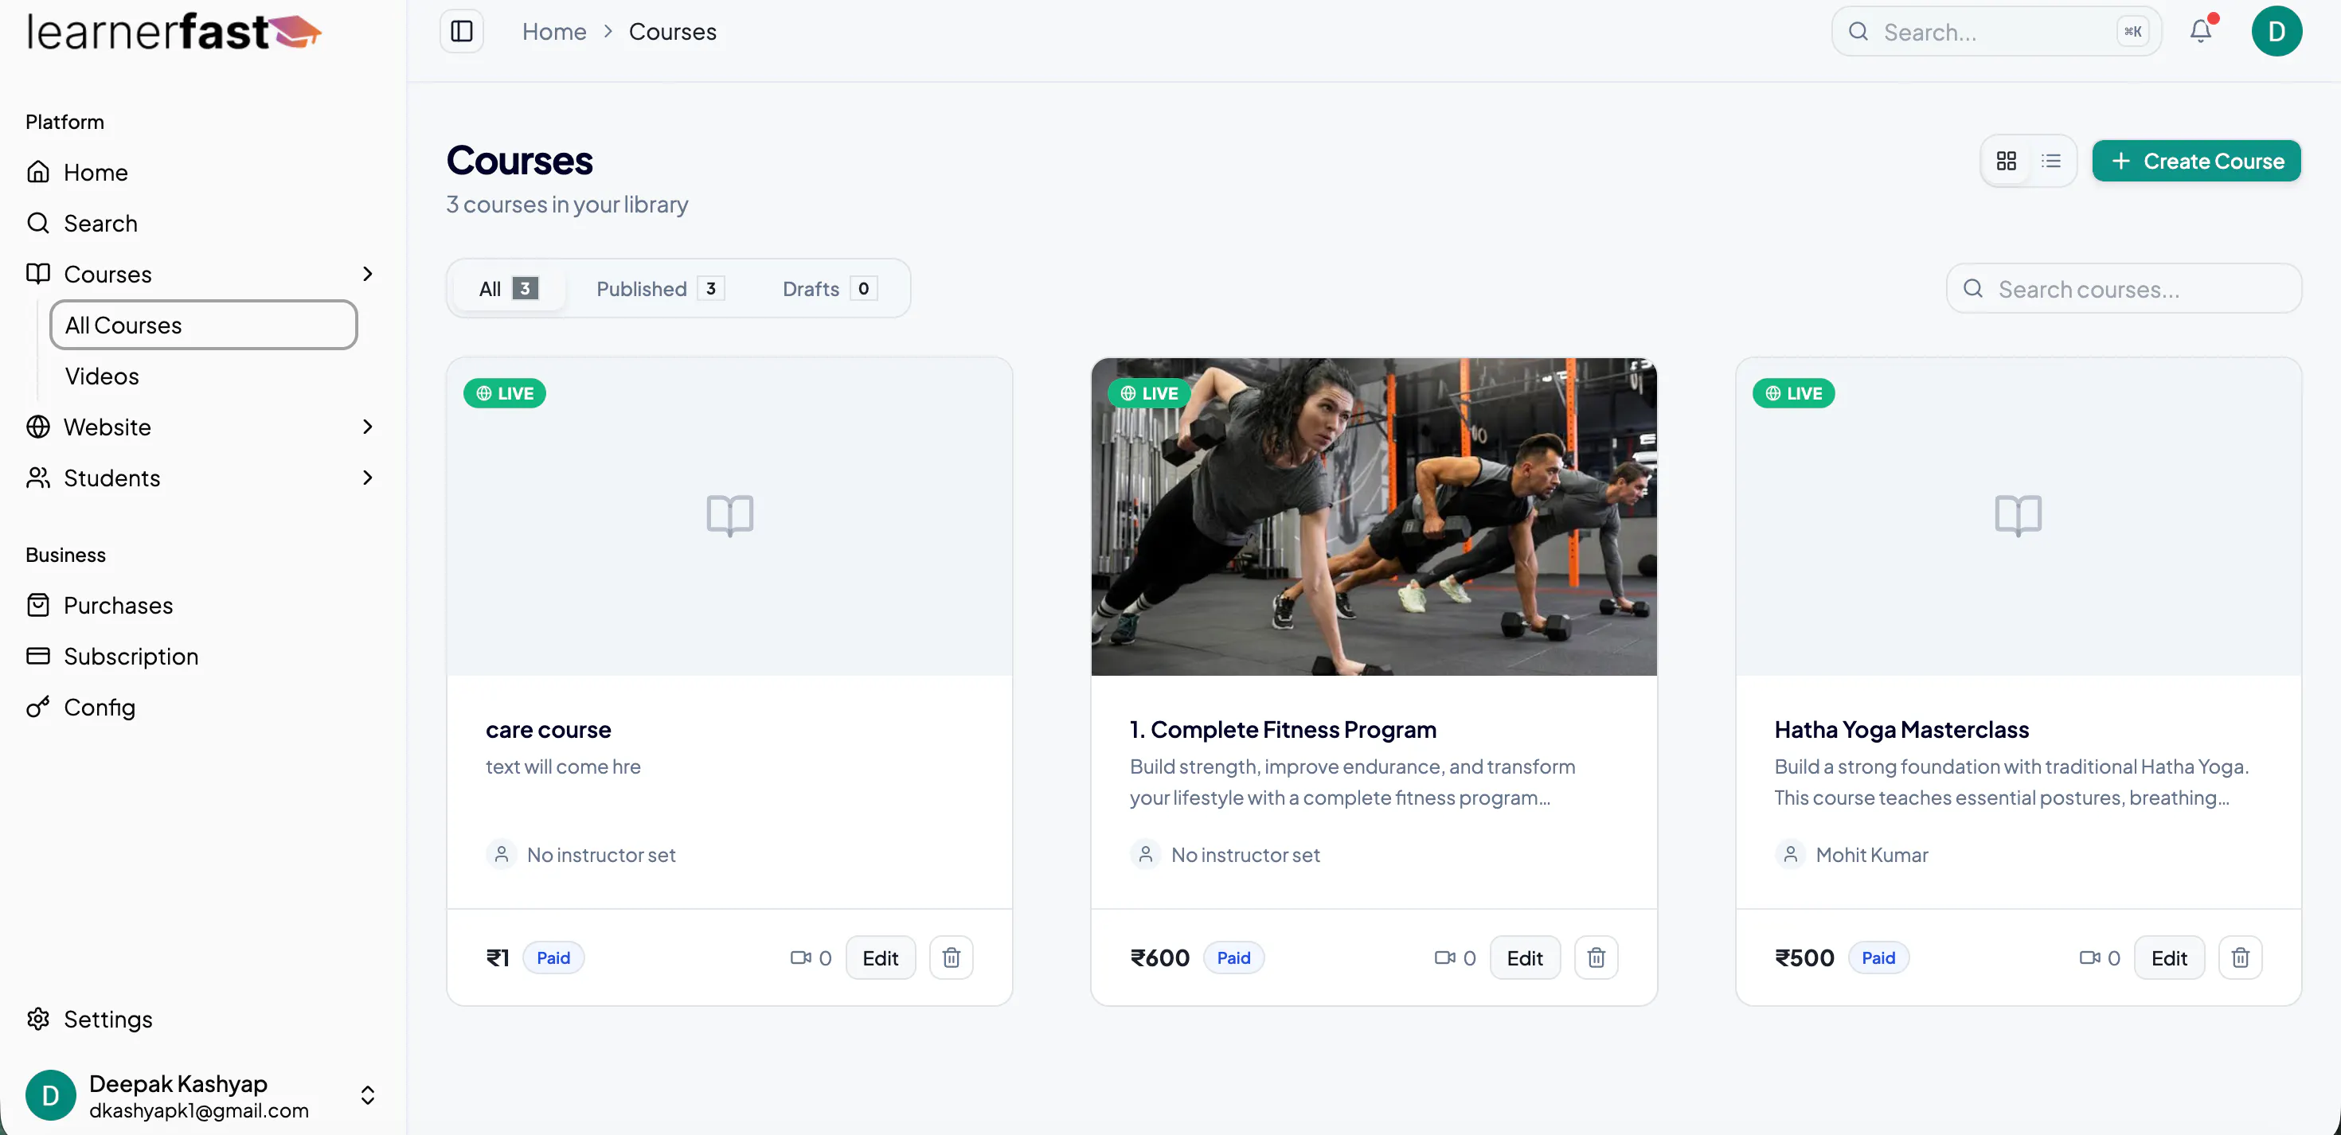Image resolution: width=2341 pixels, height=1135 pixels.
Task: Open the D user avatar menu
Action: (x=2277, y=31)
